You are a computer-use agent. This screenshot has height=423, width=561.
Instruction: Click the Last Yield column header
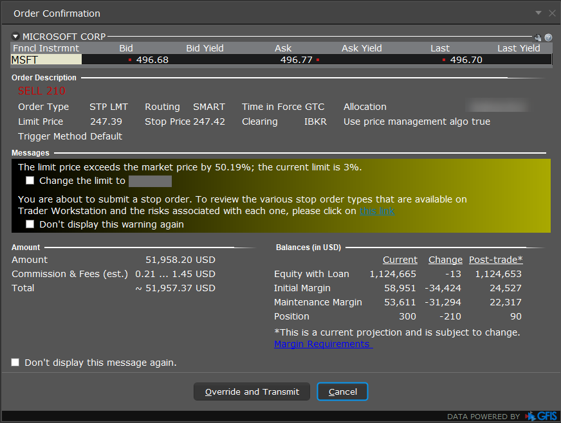(519, 48)
